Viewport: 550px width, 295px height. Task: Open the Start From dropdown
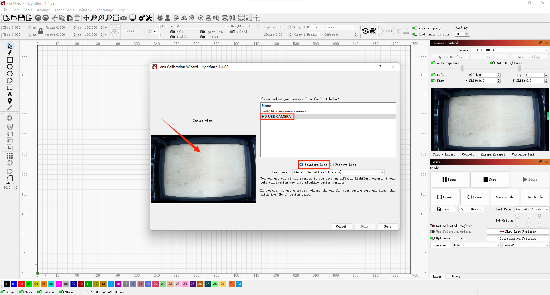tap(531, 209)
